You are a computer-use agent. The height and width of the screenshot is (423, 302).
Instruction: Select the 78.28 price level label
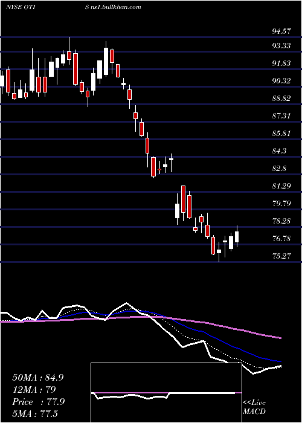(x=281, y=221)
